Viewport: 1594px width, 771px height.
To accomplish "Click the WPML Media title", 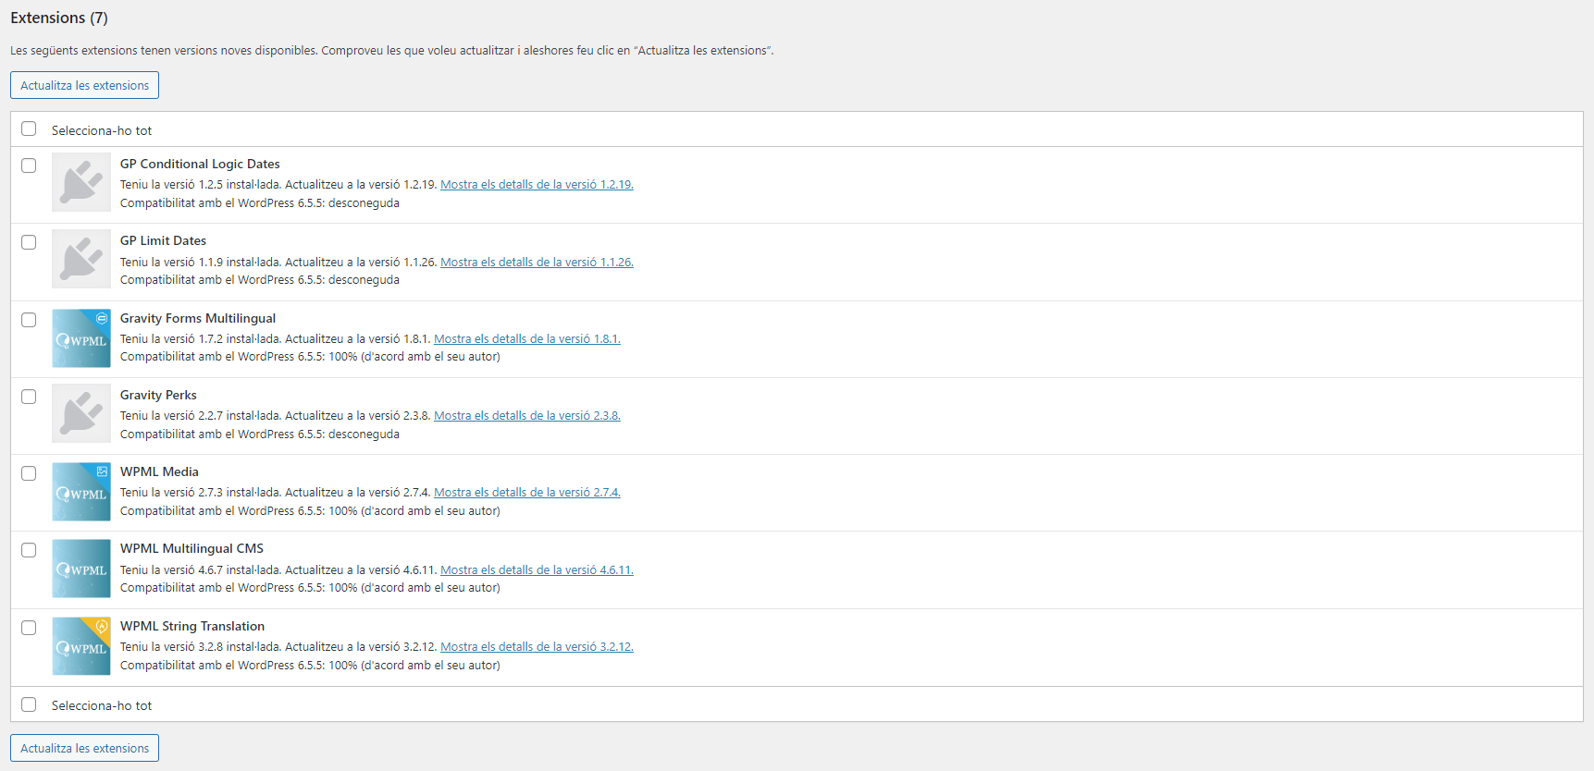I will click(x=159, y=471).
